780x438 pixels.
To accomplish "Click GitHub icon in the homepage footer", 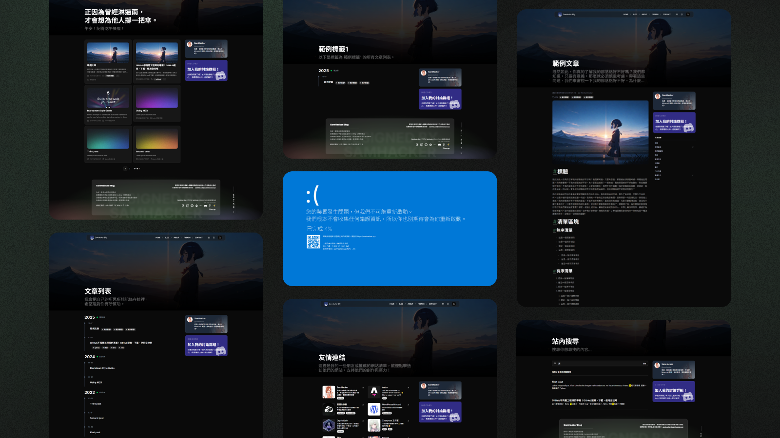I will [192, 206].
